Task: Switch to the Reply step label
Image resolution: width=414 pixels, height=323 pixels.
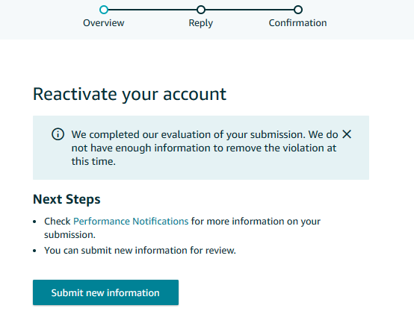Action: (201, 23)
